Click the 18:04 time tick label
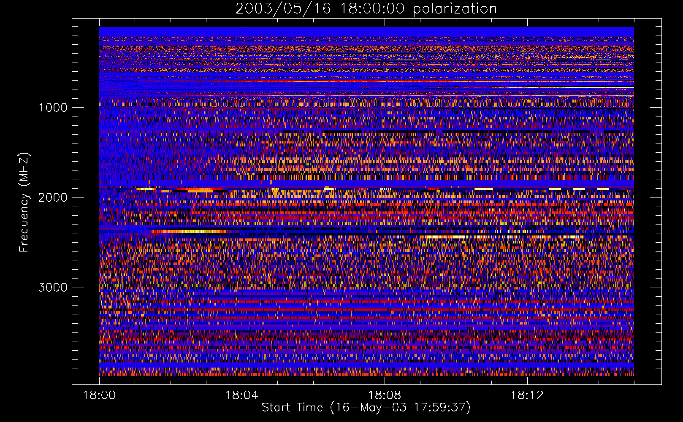Image resolution: width=683 pixels, height=422 pixels. coord(242,395)
